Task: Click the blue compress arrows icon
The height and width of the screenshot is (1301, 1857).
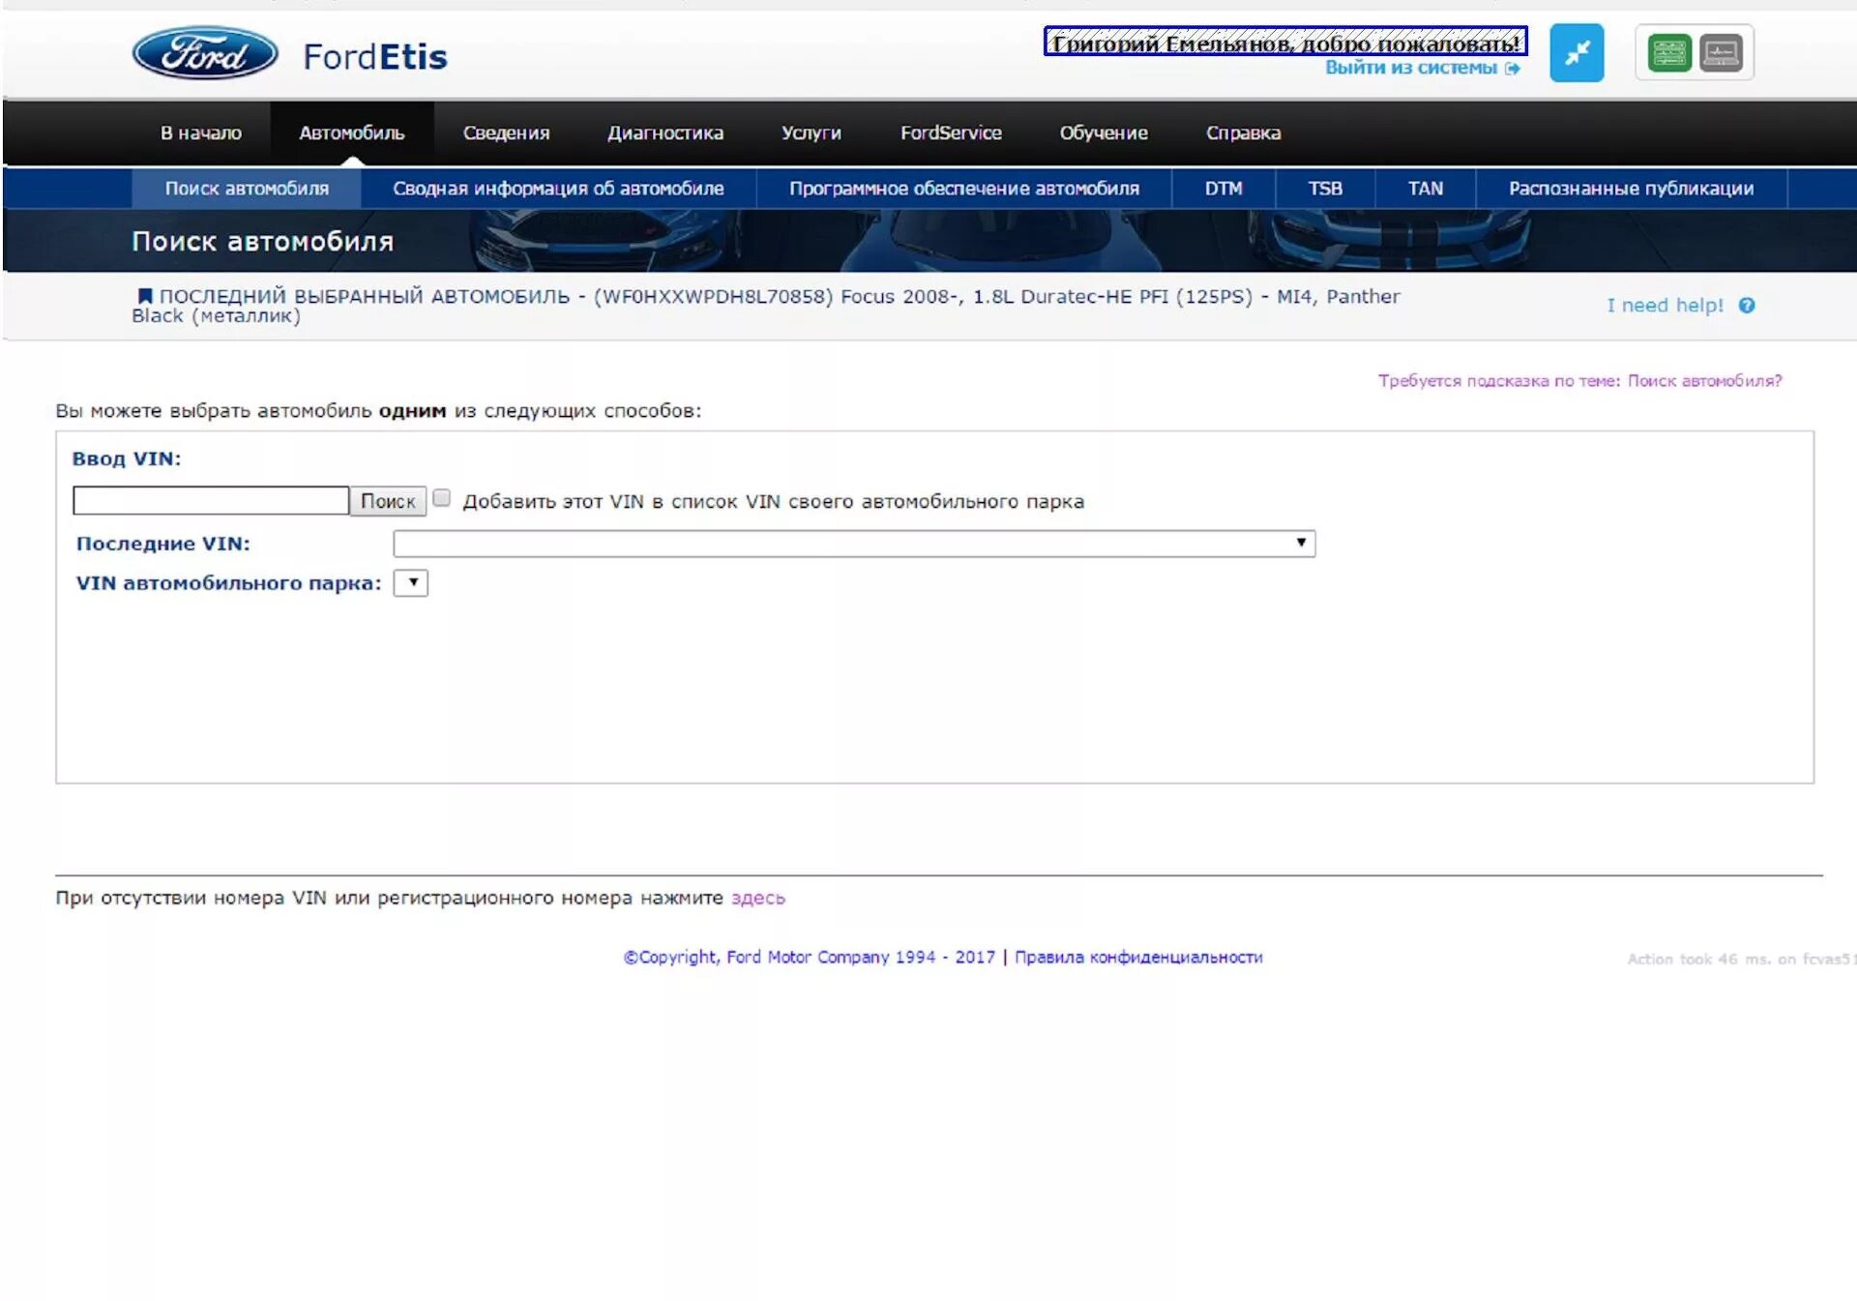Action: [x=1576, y=53]
